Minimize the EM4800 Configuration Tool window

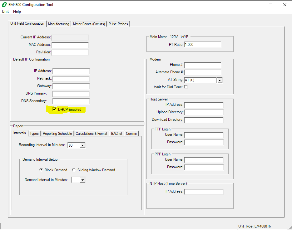tap(256, 5)
